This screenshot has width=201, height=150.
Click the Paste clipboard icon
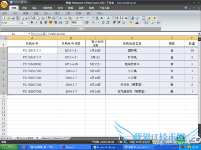tap(70, 18)
